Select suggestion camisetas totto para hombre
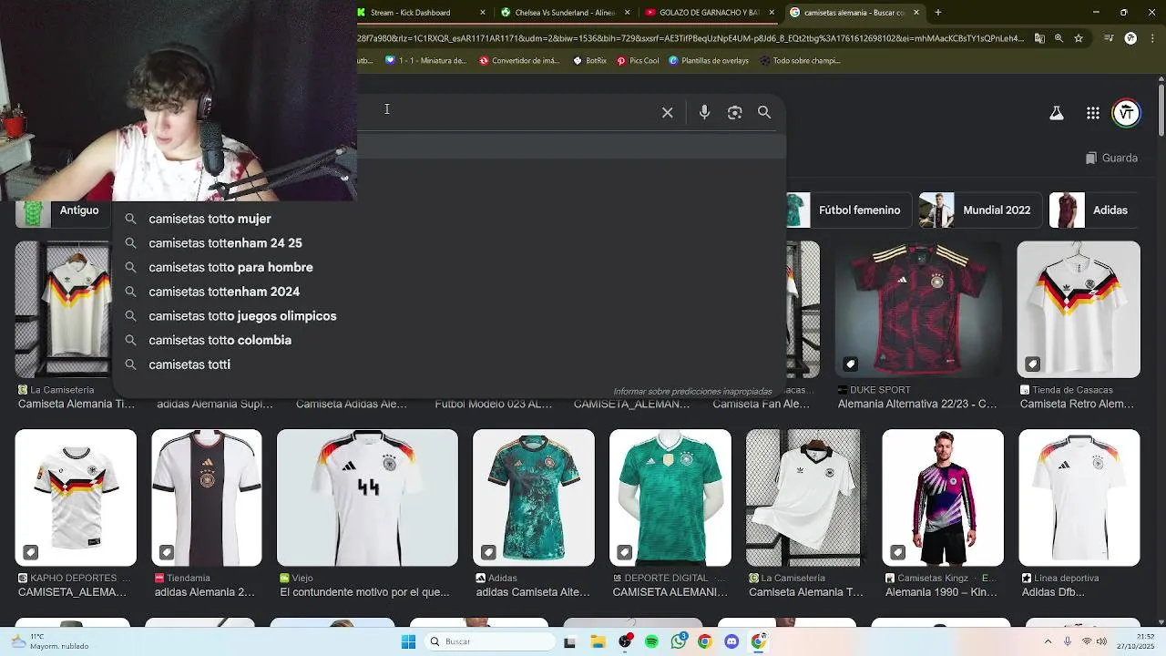 pos(448,267)
